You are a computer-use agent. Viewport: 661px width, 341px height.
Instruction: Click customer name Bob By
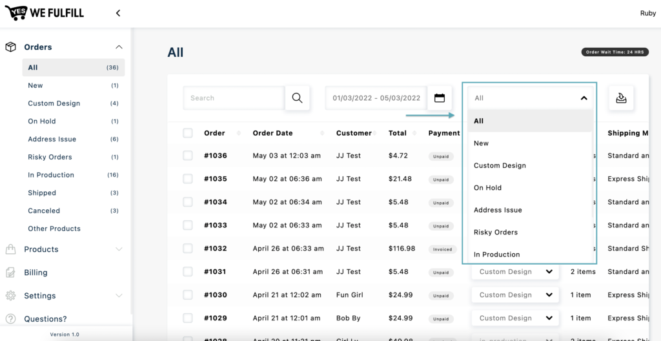pos(348,318)
